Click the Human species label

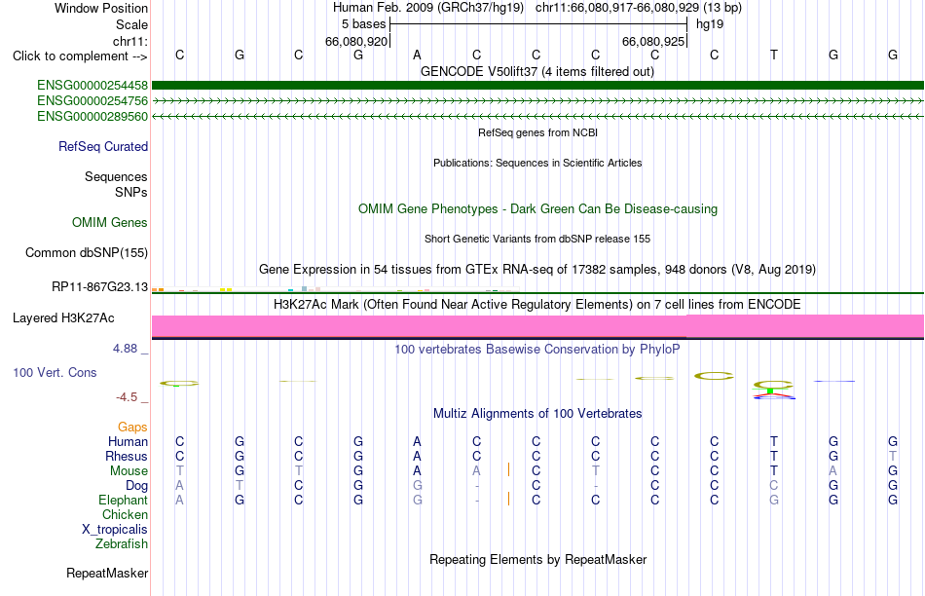point(128,441)
